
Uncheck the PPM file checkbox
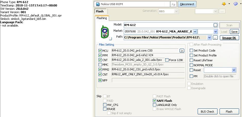(x=100, y=55)
